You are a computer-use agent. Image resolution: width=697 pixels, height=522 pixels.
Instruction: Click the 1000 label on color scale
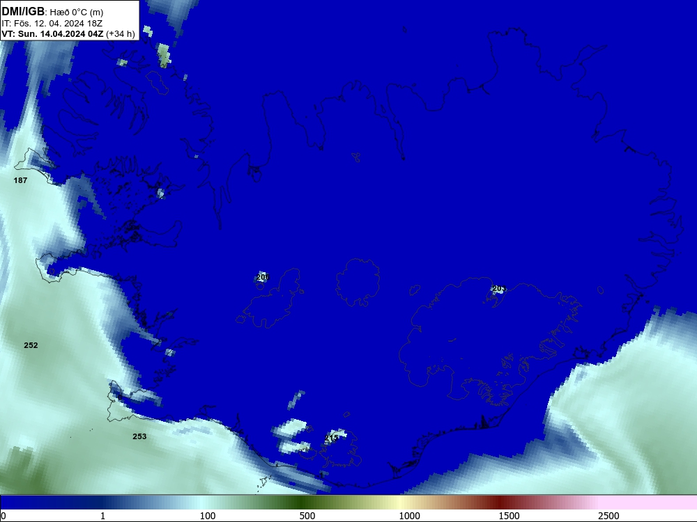(409, 516)
